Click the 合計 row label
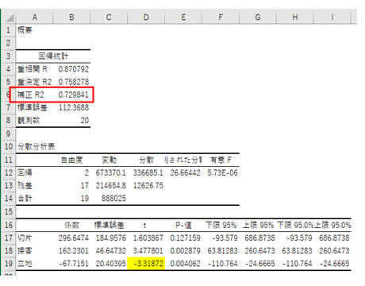The width and height of the screenshot is (365, 286). pyautogui.click(x=25, y=199)
